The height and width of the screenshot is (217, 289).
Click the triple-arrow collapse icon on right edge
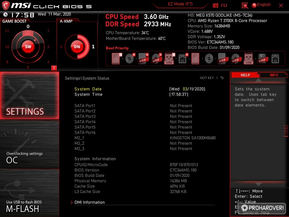click(286, 136)
